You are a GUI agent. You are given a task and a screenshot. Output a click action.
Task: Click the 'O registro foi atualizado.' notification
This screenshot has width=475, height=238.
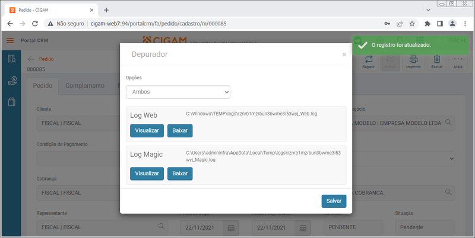(410, 45)
